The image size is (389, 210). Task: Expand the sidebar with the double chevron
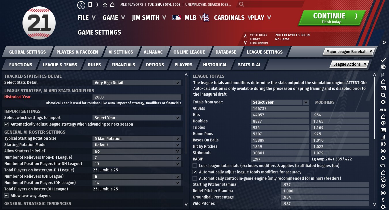click(x=384, y=42)
